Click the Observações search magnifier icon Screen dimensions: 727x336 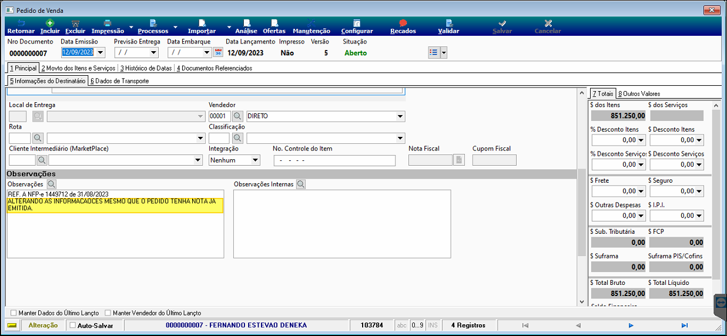coord(51,184)
